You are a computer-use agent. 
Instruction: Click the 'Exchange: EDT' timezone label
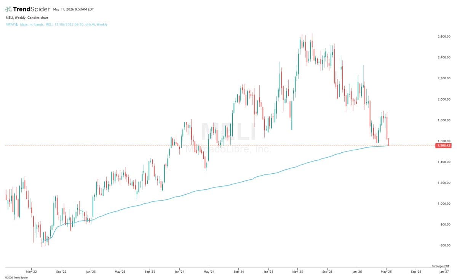pos(441,266)
